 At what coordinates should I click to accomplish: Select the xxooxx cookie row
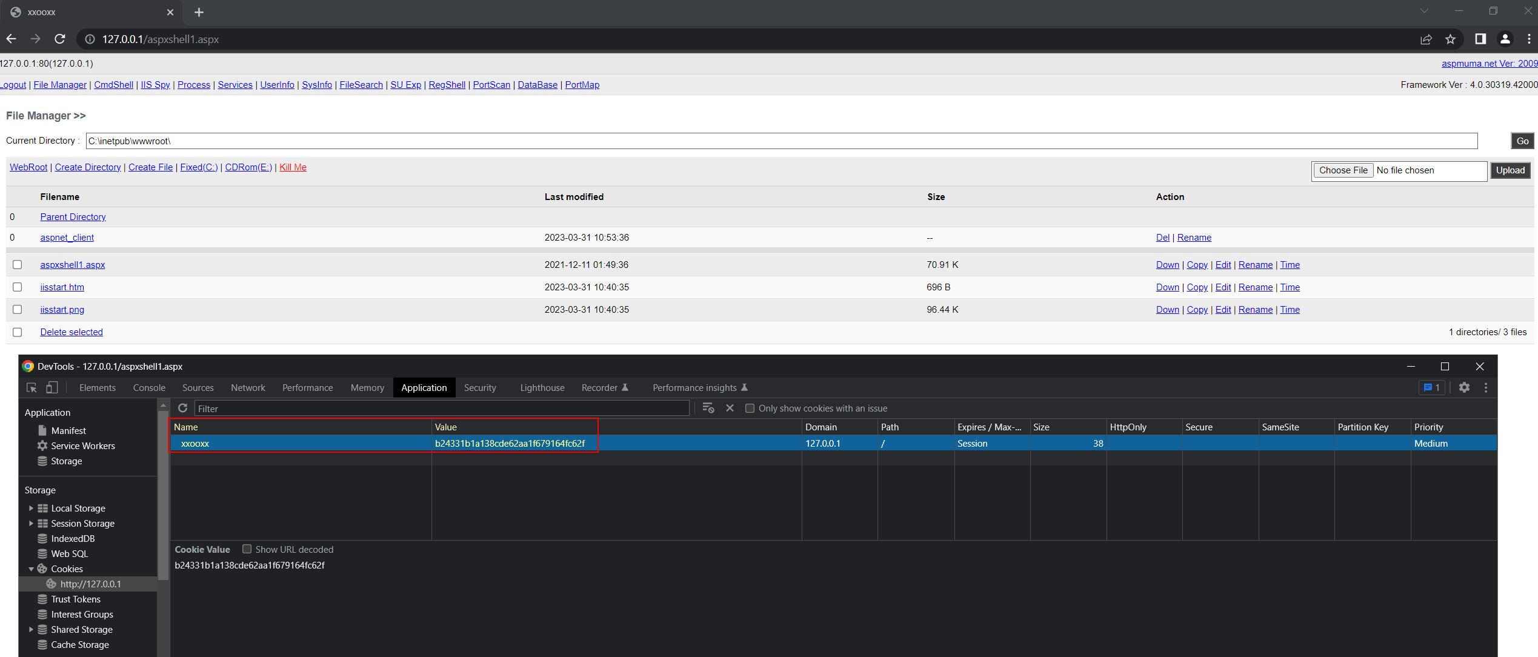tap(833, 443)
